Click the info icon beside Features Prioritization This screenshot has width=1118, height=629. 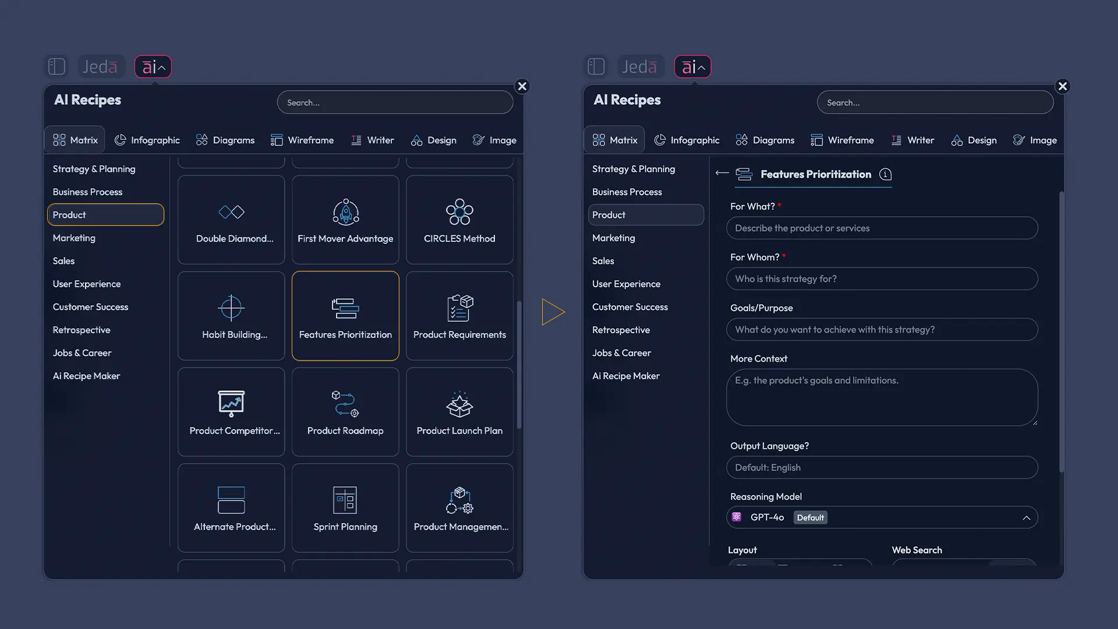click(x=885, y=174)
